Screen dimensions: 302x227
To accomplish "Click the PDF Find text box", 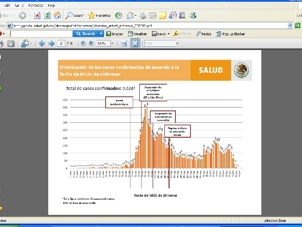I will coord(160,43).
